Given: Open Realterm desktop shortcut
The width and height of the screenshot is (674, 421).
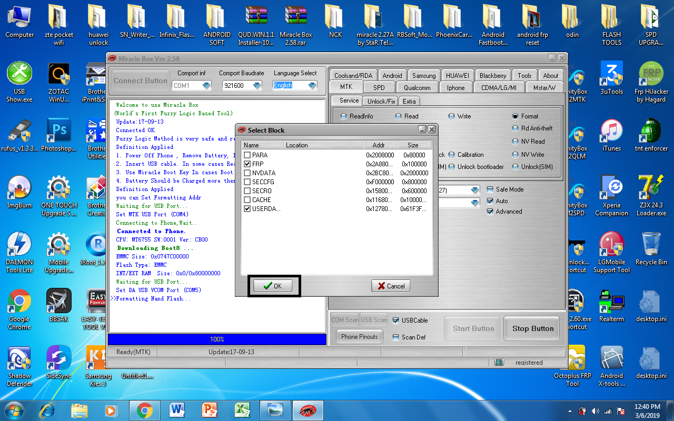Looking at the screenshot, I should click(x=611, y=306).
